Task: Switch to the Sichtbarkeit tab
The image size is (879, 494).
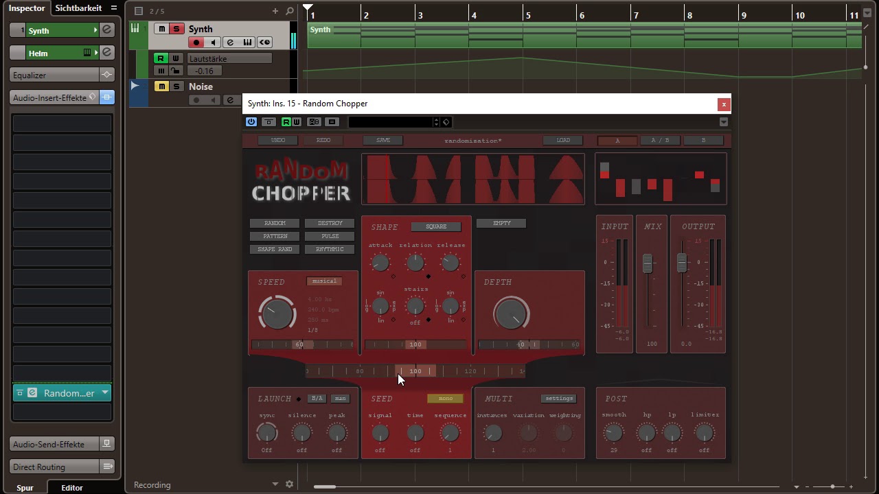Action: (78, 8)
